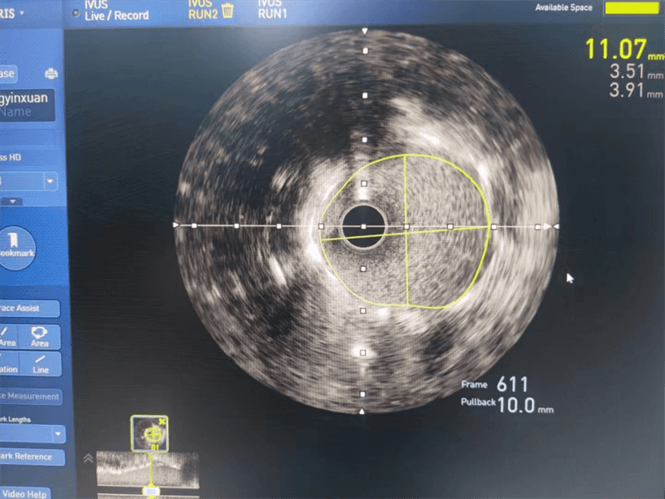
Task: Click the patient name field
Action: (x=30, y=105)
